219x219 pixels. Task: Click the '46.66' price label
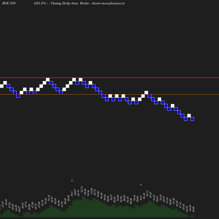tap(22, 206)
